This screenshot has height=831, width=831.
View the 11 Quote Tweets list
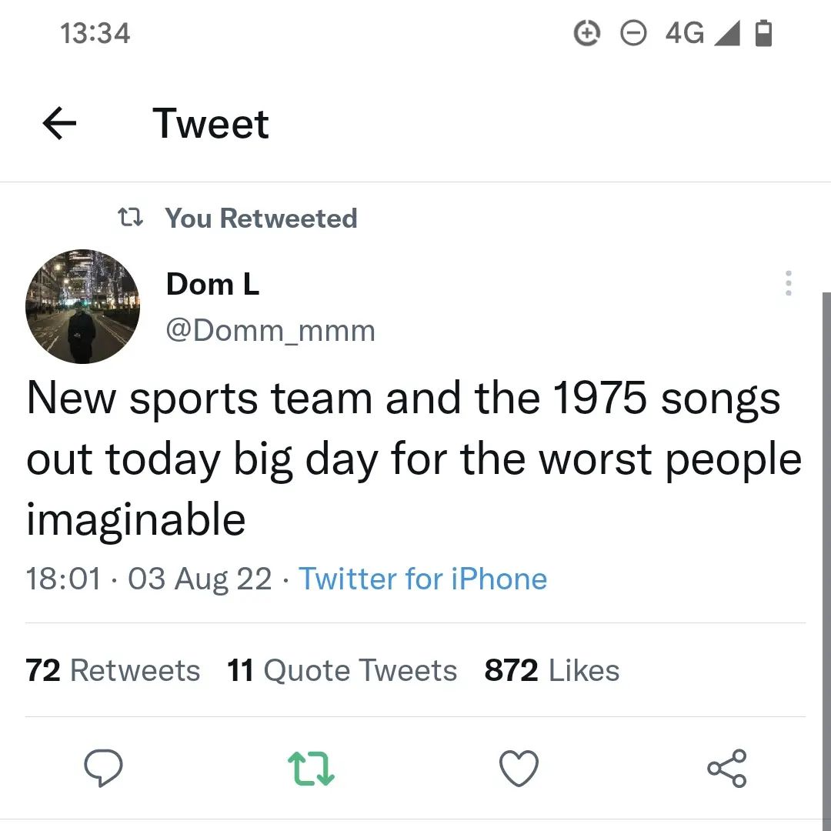(x=342, y=670)
